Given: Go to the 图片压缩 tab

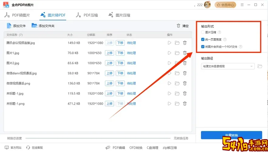Looking at the screenshot, I should coord(119,15).
